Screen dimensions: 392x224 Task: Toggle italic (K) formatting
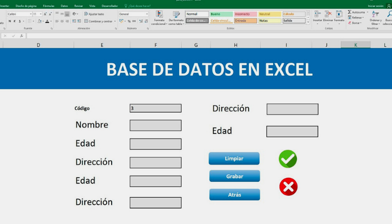14,21
